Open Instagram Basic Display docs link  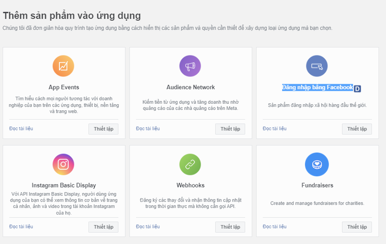point(21,227)
